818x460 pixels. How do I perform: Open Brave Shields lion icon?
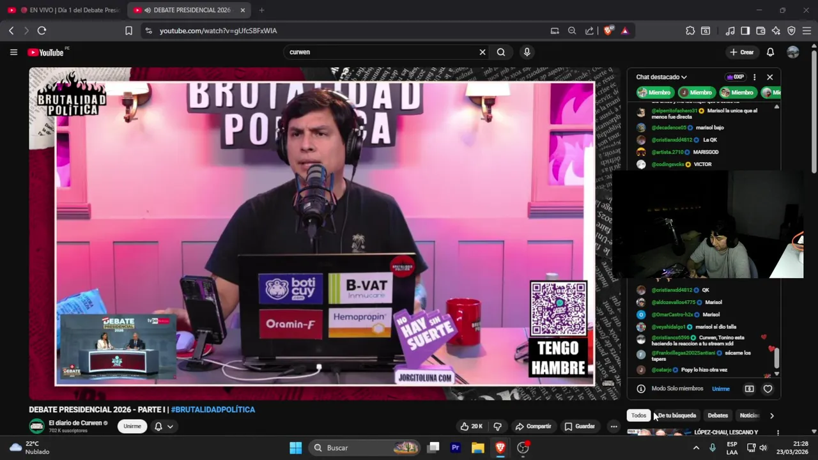[608, 31]
